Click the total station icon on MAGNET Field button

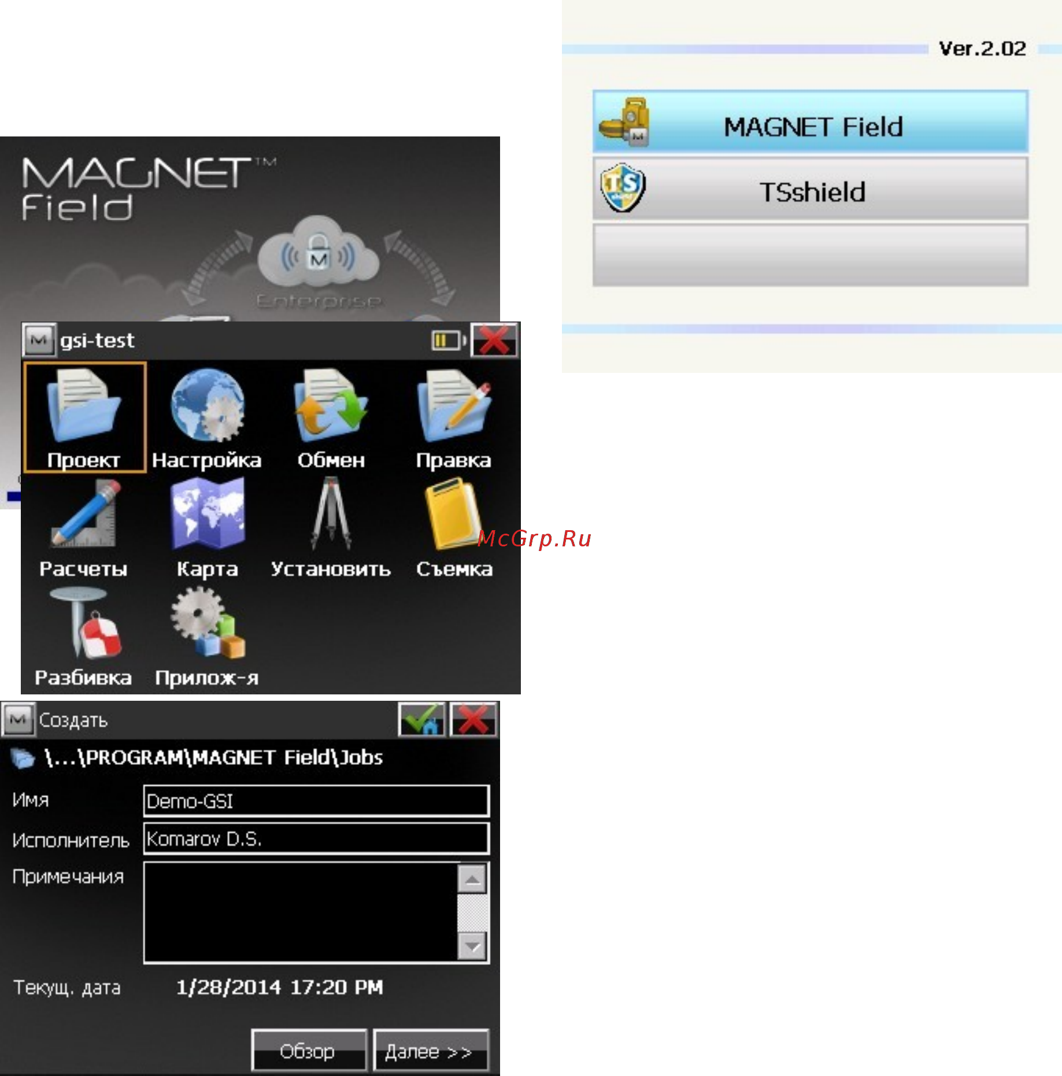click(x=624, y=123)
